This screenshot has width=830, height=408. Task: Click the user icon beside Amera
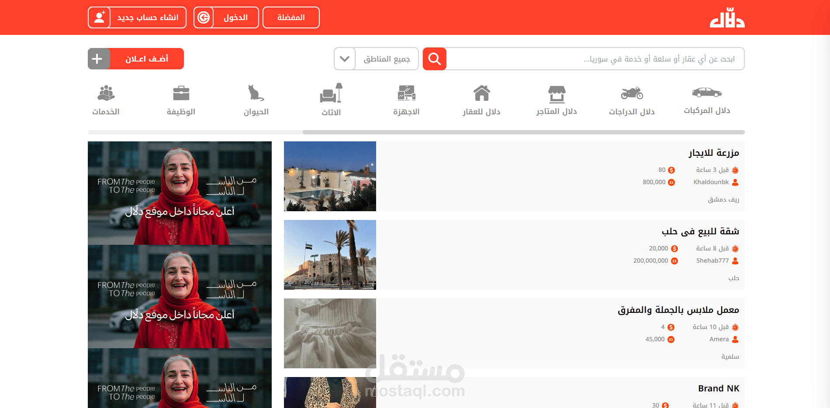(x=735, y=339)
